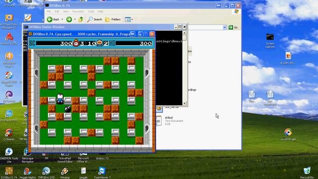Open Ashampoo Snap 4 desktop shortcut
Screen dimensions: 318x179
pyautogui.click(x=9, y=60)
